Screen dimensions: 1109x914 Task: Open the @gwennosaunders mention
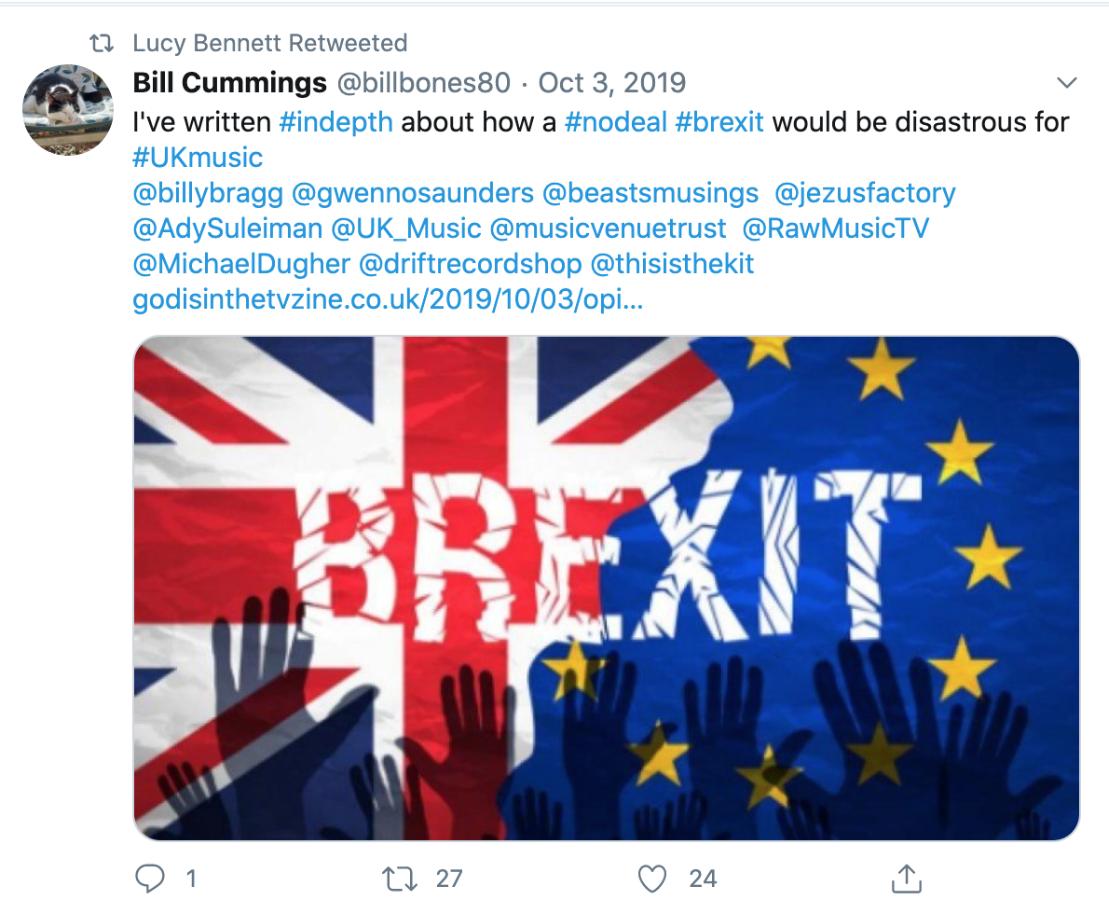pos(413,193)
